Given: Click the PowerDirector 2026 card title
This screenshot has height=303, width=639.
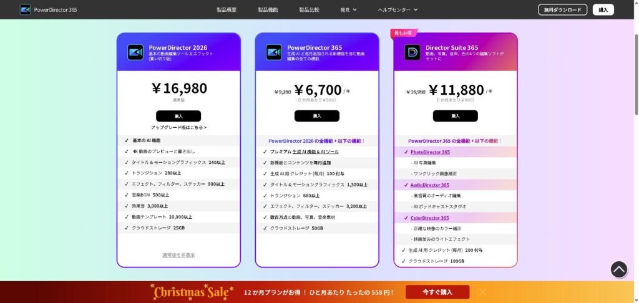Looking at the screenshot, I should (178, 47).
